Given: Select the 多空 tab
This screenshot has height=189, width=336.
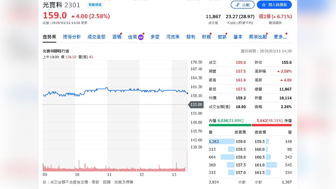Looking at the screenshot, I should (x=155, y=37).
